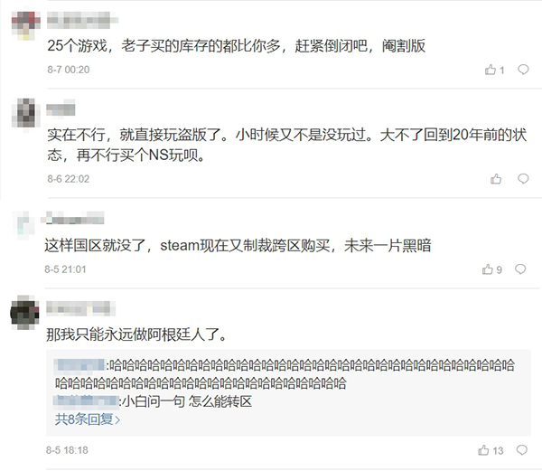Open avatar of the 玩盗版 commenter
The height and width of the screenshot is (471, 542).
(26, 113)
